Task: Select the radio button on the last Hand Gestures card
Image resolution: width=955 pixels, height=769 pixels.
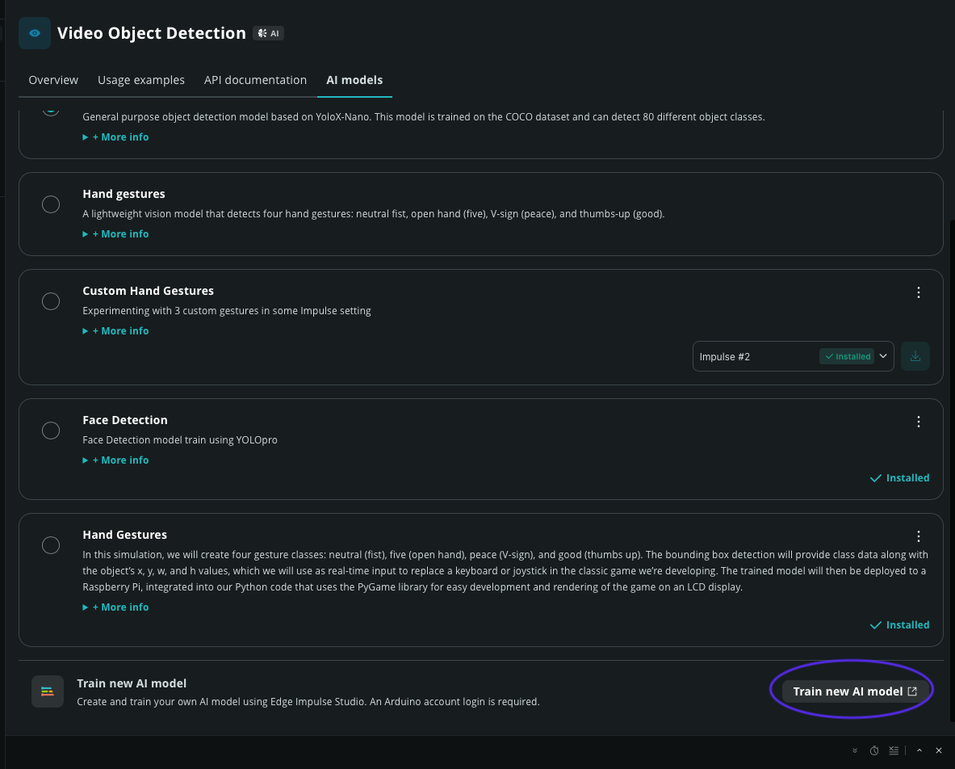Action: 51,544
